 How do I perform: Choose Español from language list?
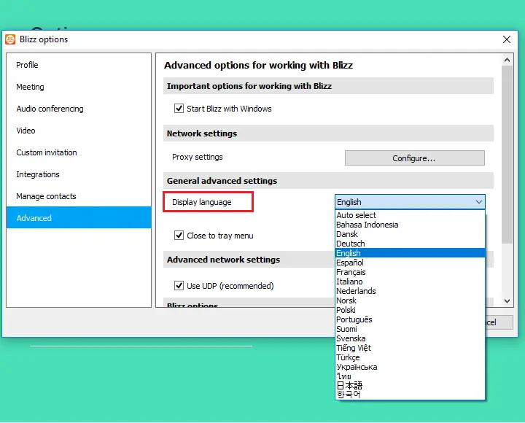tap(410, 263)
